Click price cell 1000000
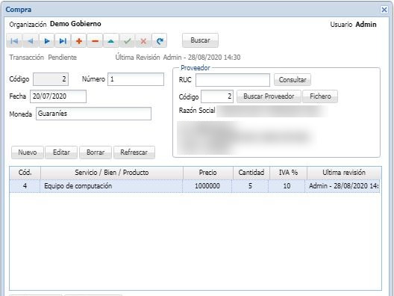This screenshot has width=394, height=296. point(207,186)
